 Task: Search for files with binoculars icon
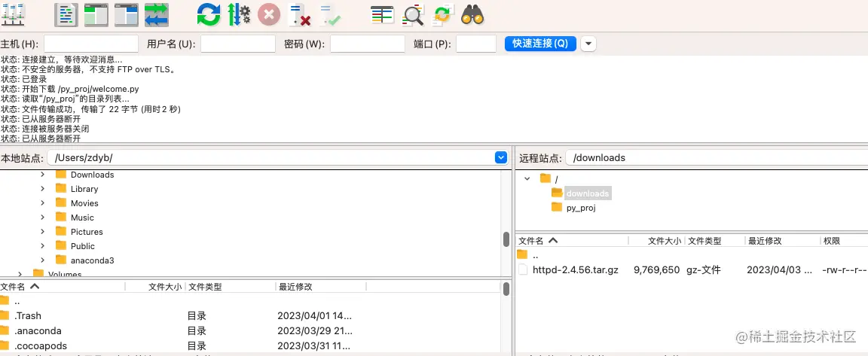(x=472, y=15)
